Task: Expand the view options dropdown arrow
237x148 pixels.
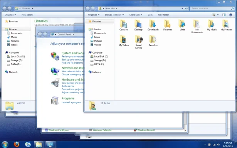Action: (x=218, y=15)
